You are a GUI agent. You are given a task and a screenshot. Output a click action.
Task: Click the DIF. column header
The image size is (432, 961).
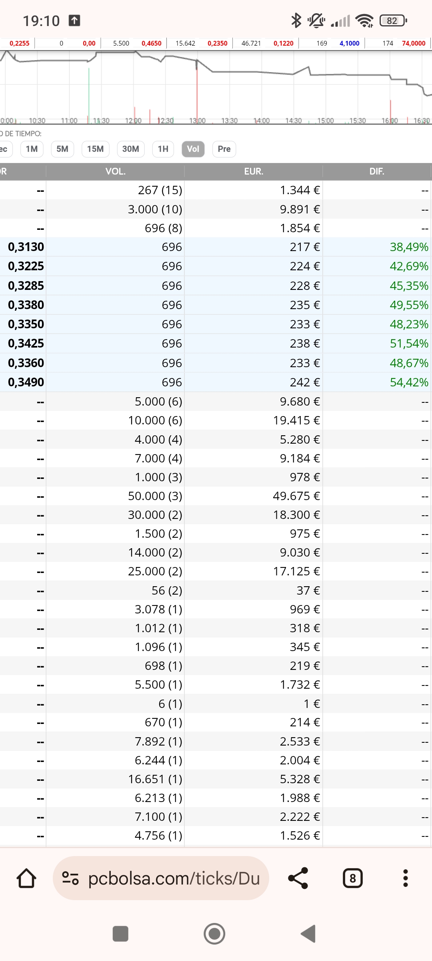377,171
